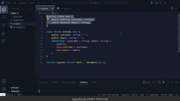The width and height of the screenshot is (180, 101).
Task: Toggle the primary side bar layout icon
Action: pyautogui.click(x=152, y=3)
